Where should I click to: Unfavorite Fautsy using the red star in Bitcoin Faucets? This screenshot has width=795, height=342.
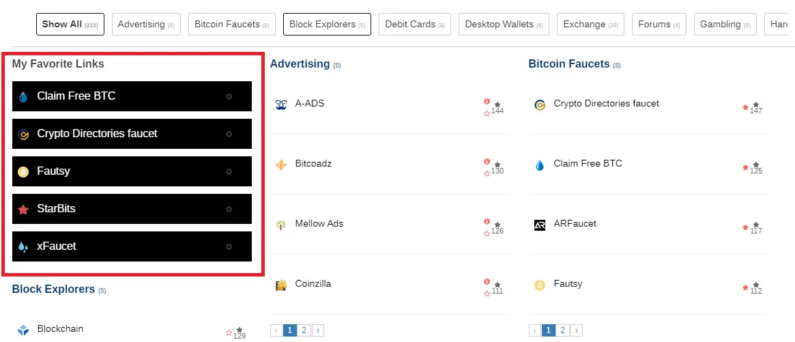pyautogui.click(x=745, y=287)
